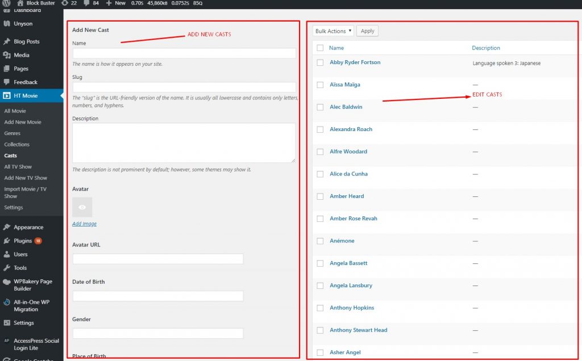The image size is (582, 361).
Task: Tick the Alexandra Roach checkbox
Action: tap(320, 129)
